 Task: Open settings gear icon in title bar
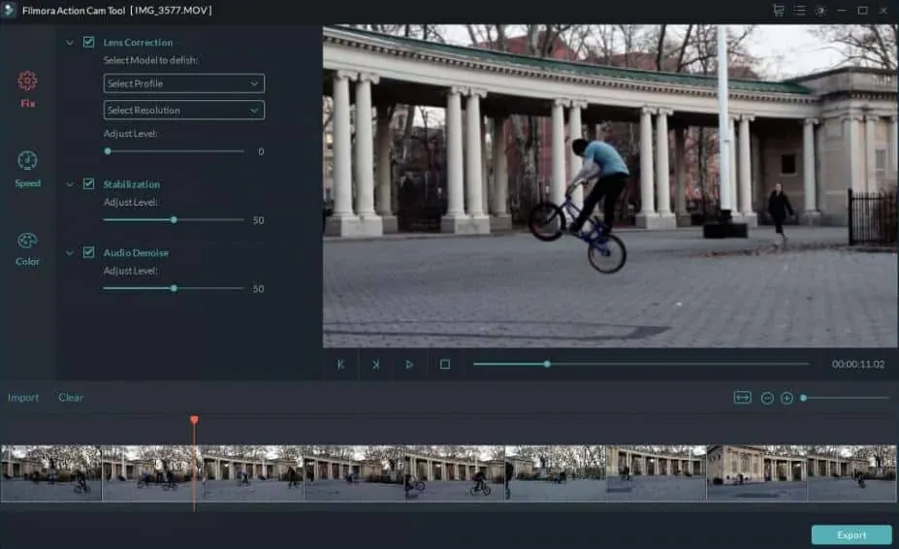pyautogui.click(x=820, y=11)
